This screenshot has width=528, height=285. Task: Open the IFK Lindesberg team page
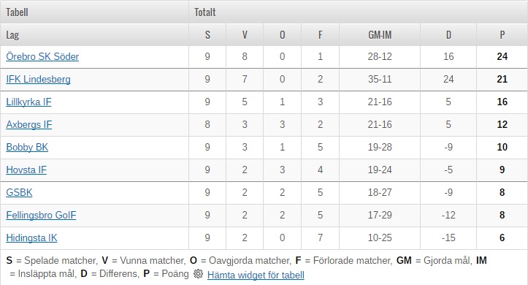(x=39, y=79)
